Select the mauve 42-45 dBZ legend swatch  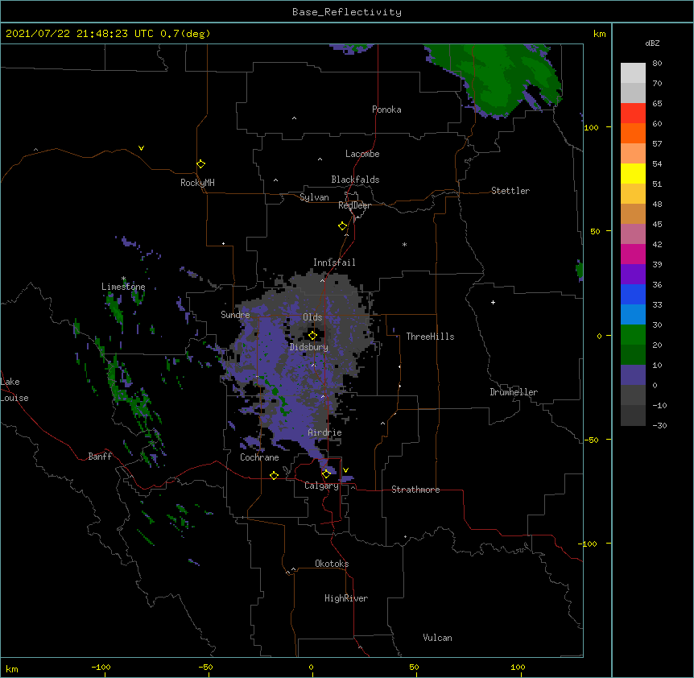coord(633,234)
